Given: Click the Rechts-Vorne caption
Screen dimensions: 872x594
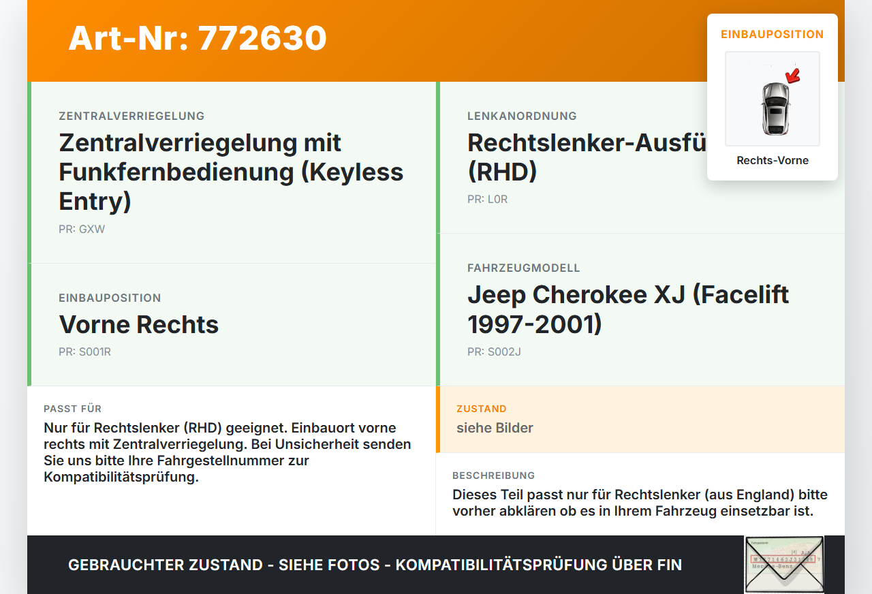Looking at the screenshot, I should coord(773,161).
